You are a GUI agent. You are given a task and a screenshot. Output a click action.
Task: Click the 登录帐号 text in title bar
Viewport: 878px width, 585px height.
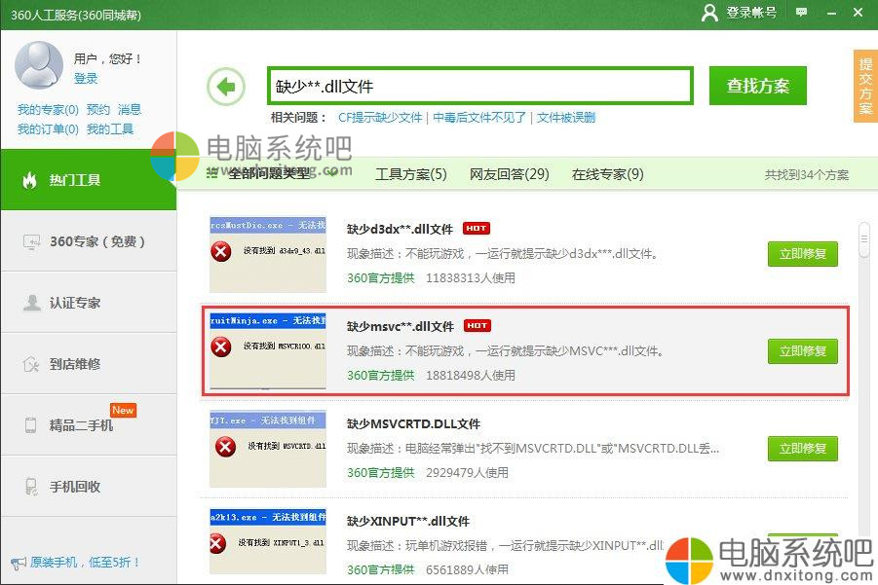click(751, 13)
